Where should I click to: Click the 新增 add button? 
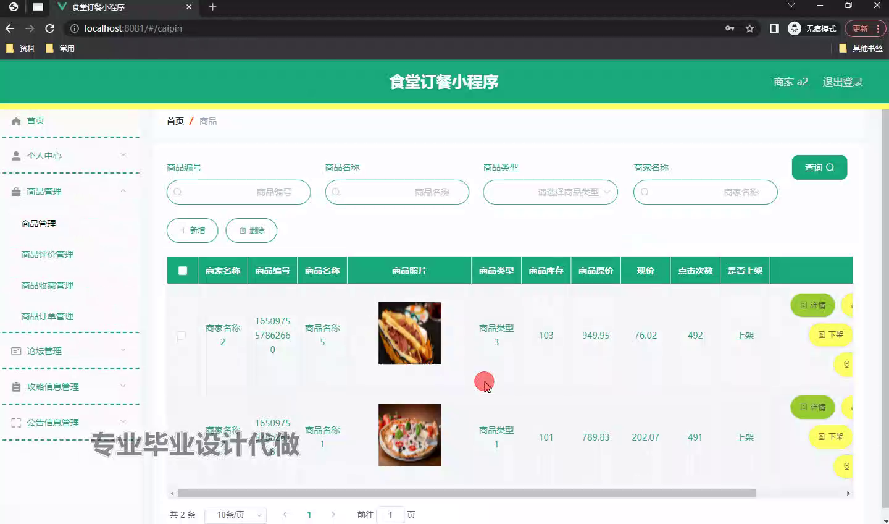[192, 230]
